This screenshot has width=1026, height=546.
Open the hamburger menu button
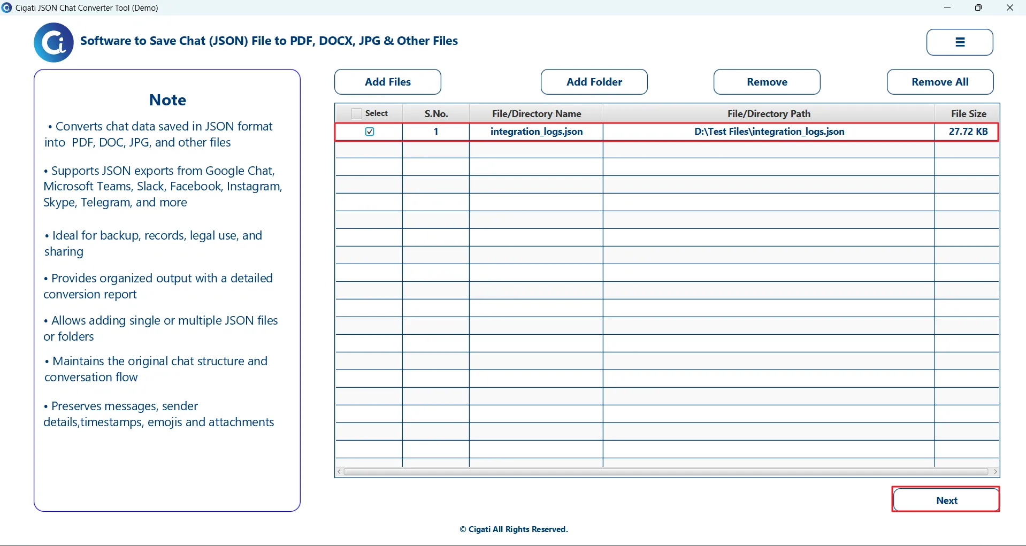coord(960,42)
